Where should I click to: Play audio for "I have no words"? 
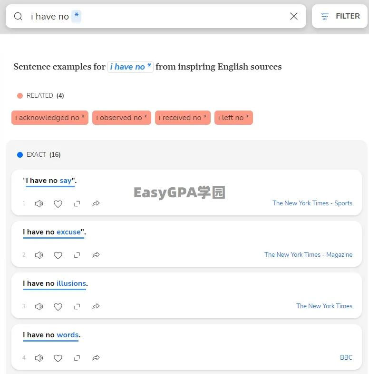pyautogui.click(x=39, y=358)
